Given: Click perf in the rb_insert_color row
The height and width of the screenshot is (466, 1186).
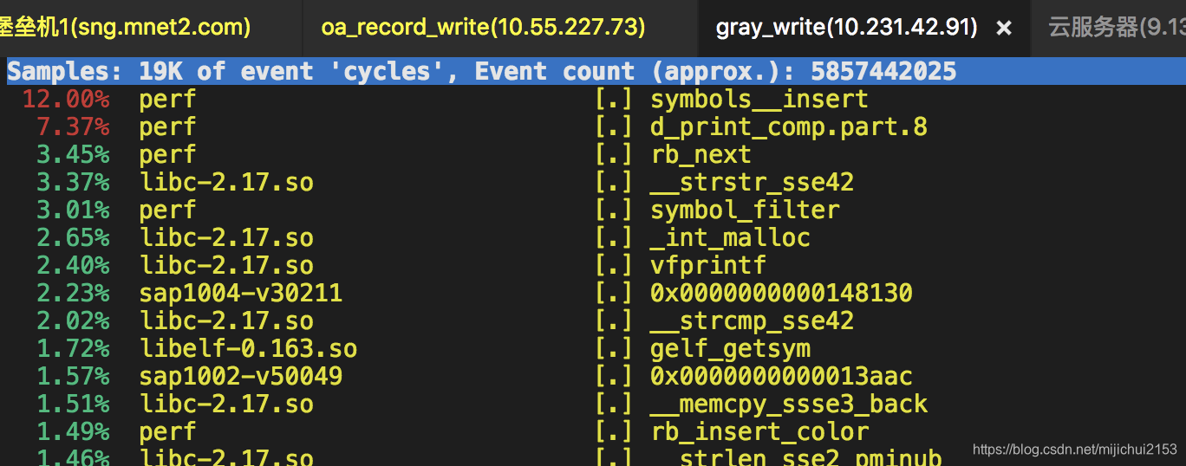Looking at the screenshot, I should 168,432.
